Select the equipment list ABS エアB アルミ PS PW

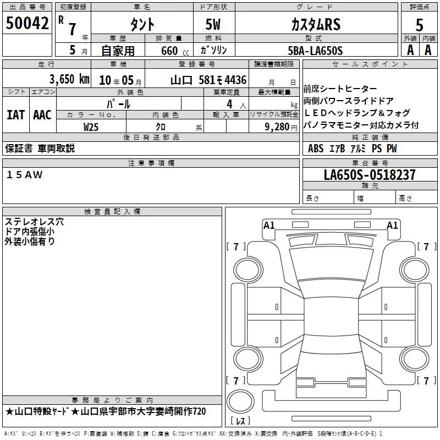click(352, 148)
